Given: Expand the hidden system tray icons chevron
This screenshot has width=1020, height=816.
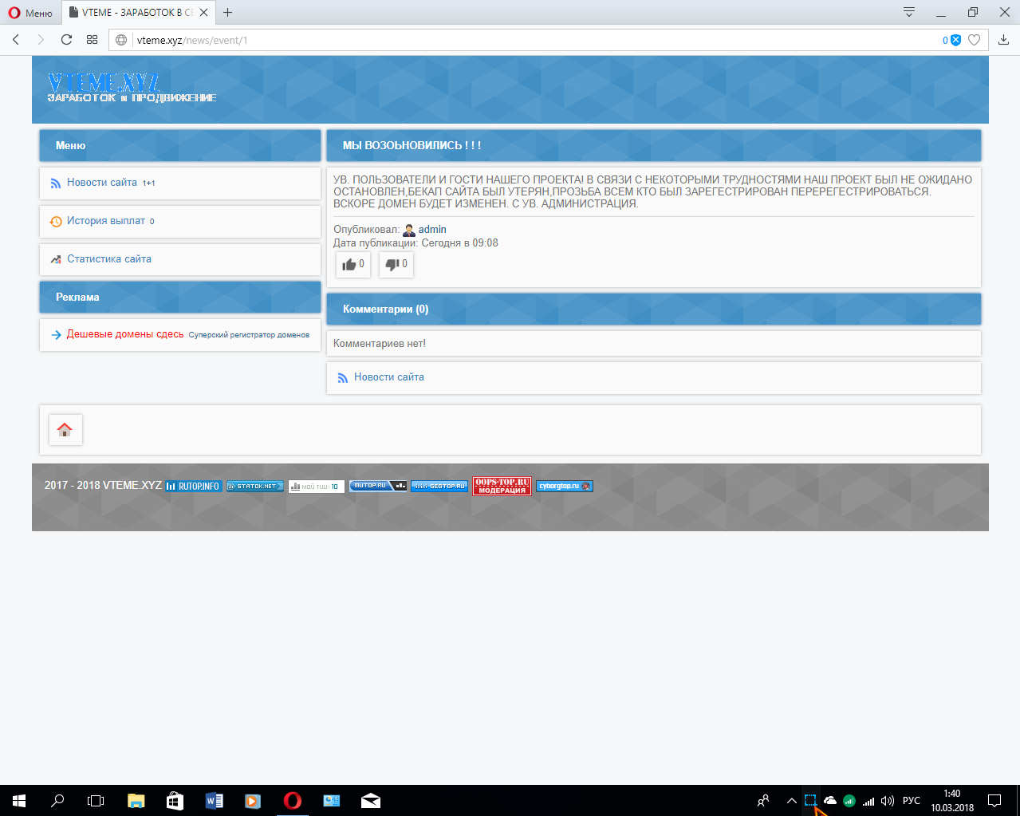Looking at the screenshot, I should coord(791,801).
